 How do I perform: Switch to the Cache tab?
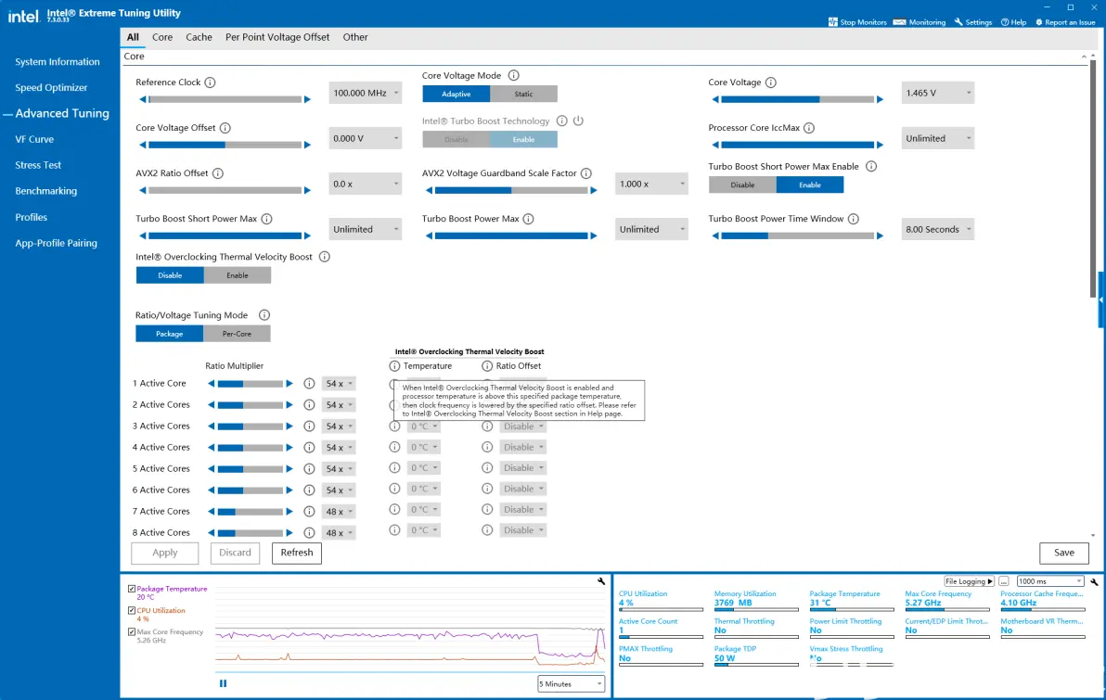199,37
